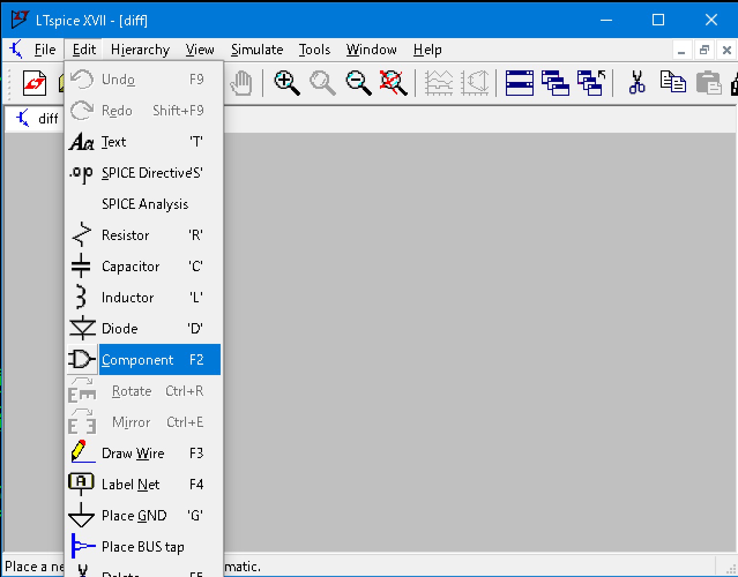
Task: Pick Inductor from the Edit menu
Action: pos(144,297)
